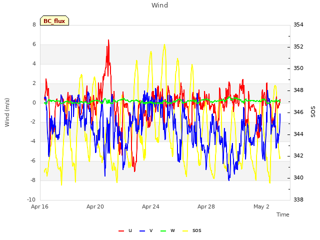The height and width of the screenshot is (240, 320).
Task: Toggle the yellow sos series legend swatch
Action: [185, 231]
